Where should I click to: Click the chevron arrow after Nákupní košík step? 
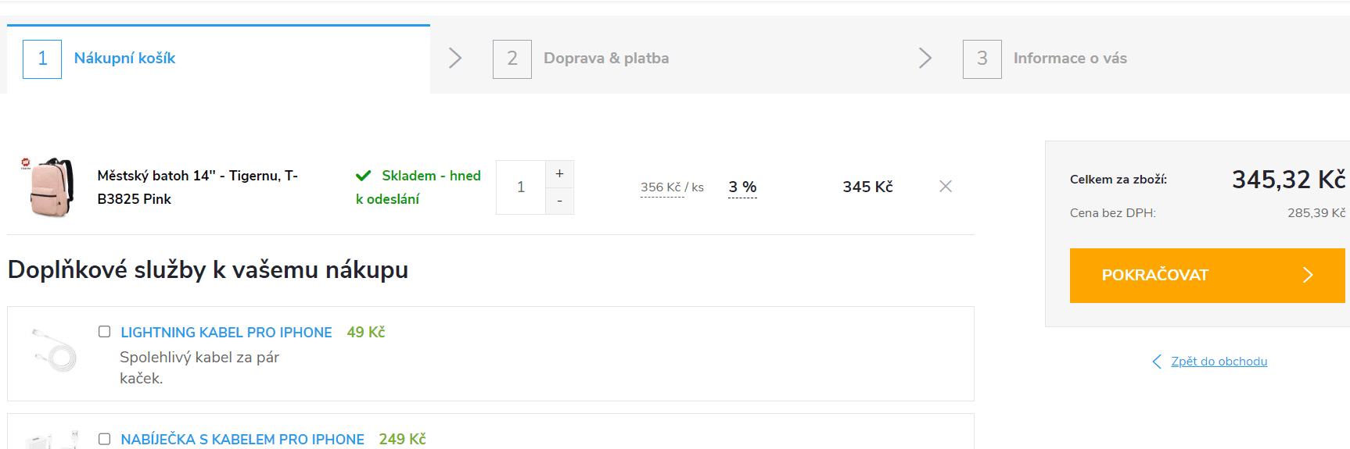[x=455, y=58]
